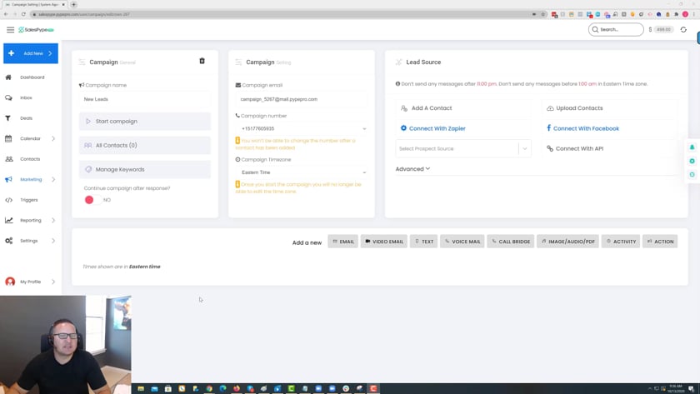
Task: Open the Campaign Timezone dropdown
Action: 302,172
